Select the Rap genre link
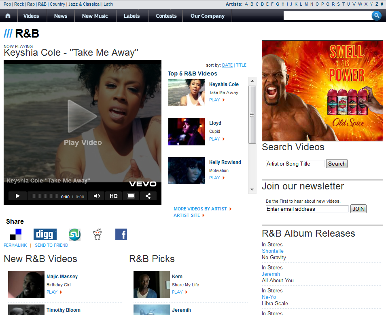Viewport: 386px width, 315px height. (31, 4)
